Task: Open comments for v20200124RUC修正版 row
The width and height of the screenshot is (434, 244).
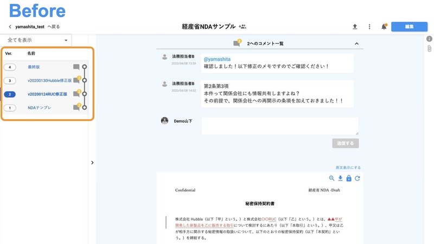Action: (x=76, y=93)
